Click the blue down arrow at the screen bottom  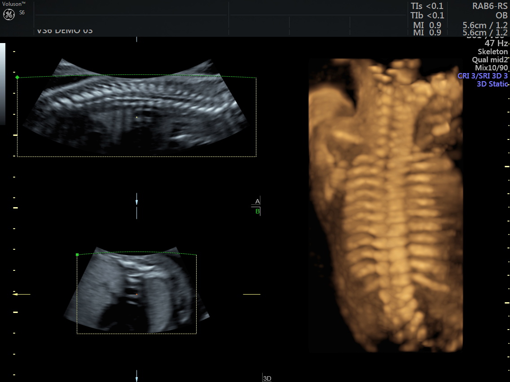[x=136, y=376]
